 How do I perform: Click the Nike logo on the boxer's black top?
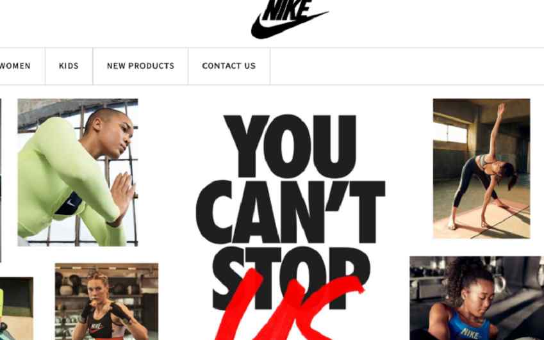coord(96,327)
